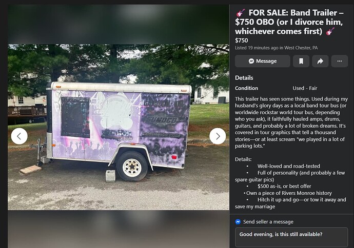
Task: Click the description paragraph about the trailer
Action: coord(291,122)
